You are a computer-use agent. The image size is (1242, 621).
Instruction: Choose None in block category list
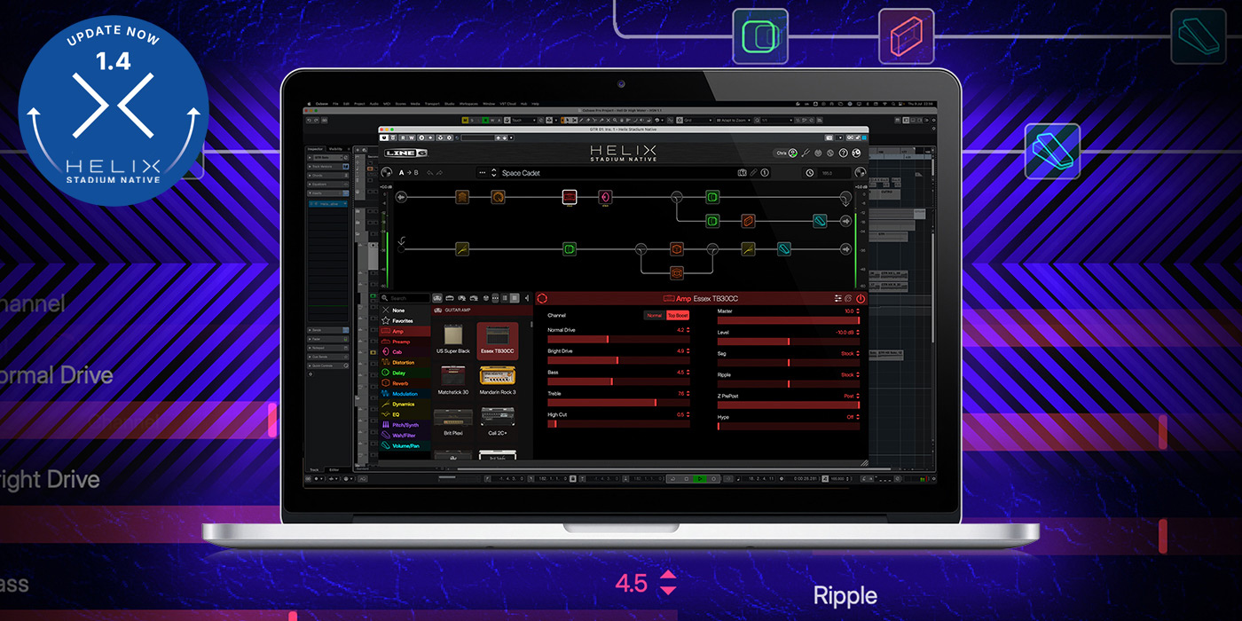pyautogui.click(x=405, y=310)
